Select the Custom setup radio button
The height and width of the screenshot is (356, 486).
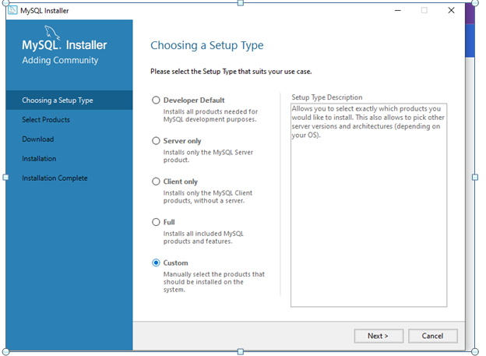(x=156, y=263)
